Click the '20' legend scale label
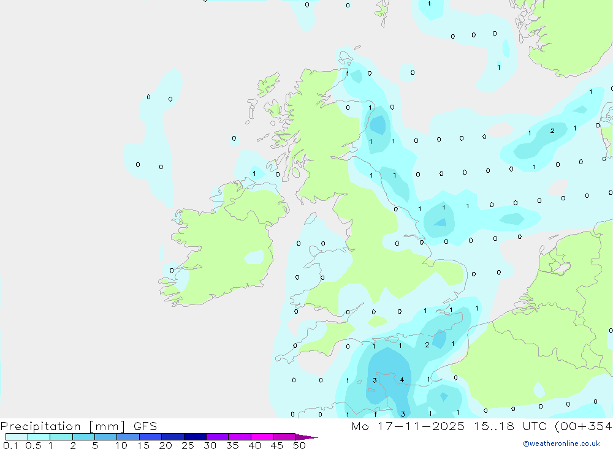Screen dimensions: 613x449 point(166,445)
